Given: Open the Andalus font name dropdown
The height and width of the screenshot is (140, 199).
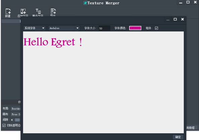Looking at the screenshot, I should coord(64,28).
